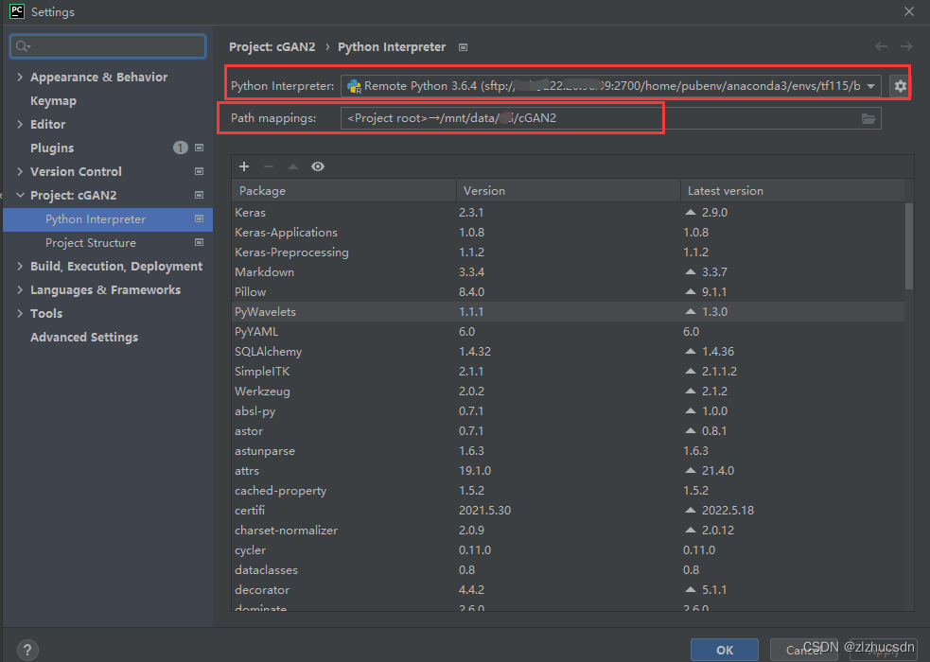This screenshot has height=662, width=930.
Task: Open the interpreter gear settings icon
Action: (900, 86)
